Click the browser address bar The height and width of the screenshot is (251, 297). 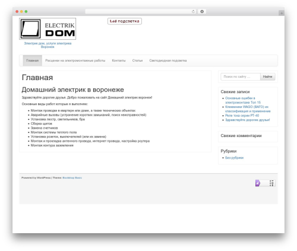pos(141,11)
